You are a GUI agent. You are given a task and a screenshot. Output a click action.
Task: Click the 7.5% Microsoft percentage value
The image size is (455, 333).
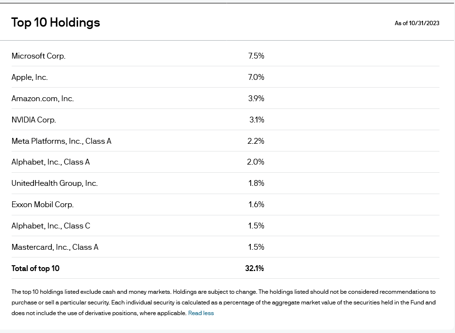click(256, 56)
